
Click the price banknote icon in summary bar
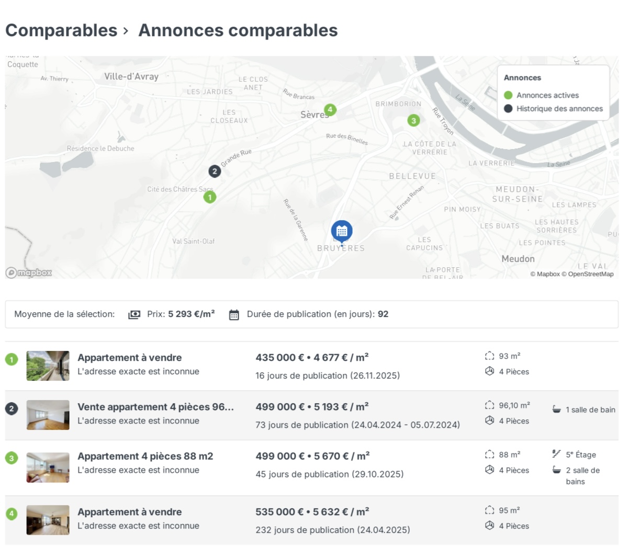coord(134,314)
